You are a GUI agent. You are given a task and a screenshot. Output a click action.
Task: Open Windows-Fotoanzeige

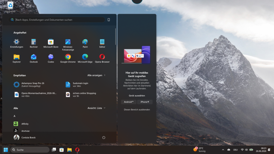pos(68,45)
